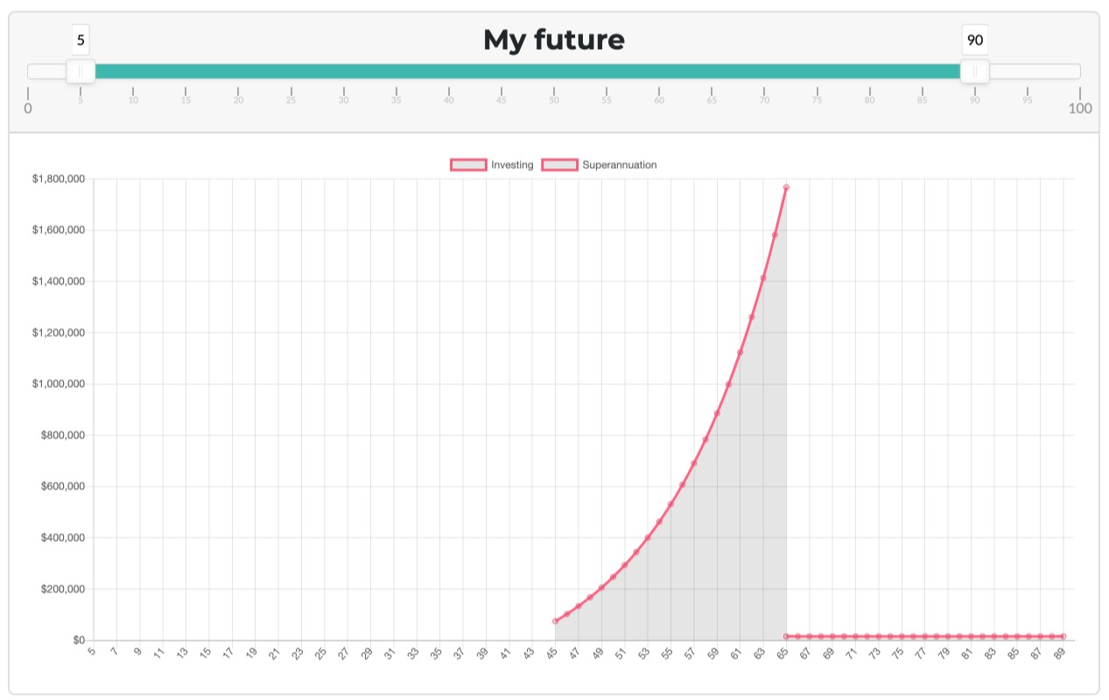
Task: Click the right handle value tooltip 90
Action: pos(975,40)
